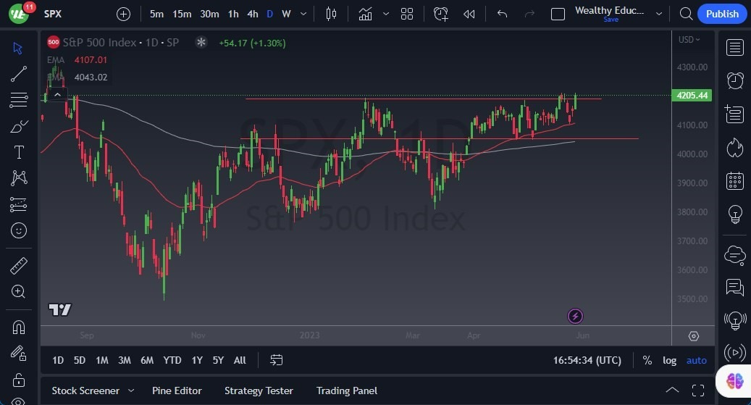Toggle auto scale mode

pos(697,360)
